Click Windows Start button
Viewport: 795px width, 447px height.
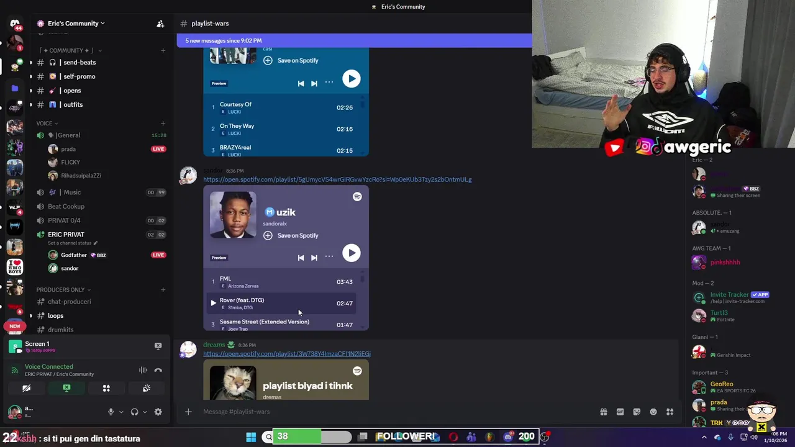(x=251, y=437)
